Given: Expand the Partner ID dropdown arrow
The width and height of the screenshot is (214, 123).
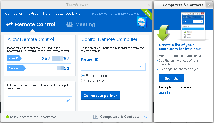Looking at the screenshot, I should [141, 67].
